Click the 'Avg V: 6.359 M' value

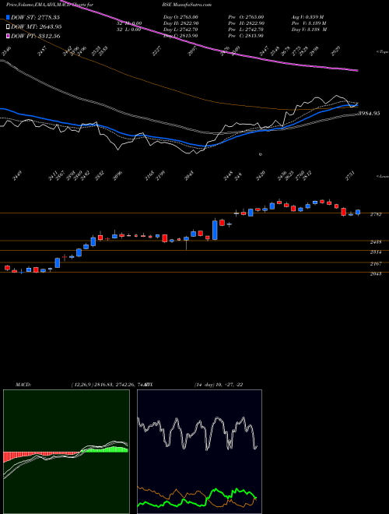(x=308, y=17)
